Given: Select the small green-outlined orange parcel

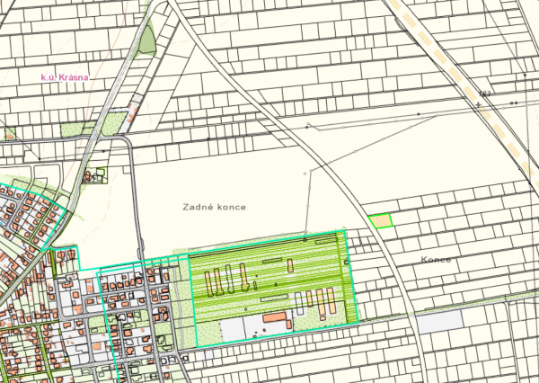Looking at the screenshot, I should pos(381,220).
